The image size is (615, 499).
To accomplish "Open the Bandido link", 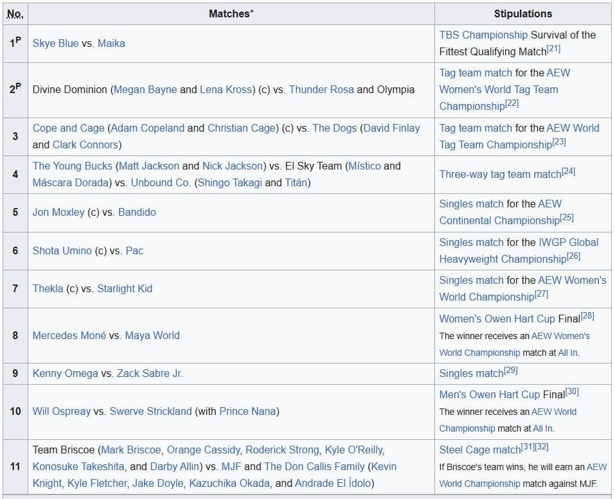I will [x=137, y=213].
